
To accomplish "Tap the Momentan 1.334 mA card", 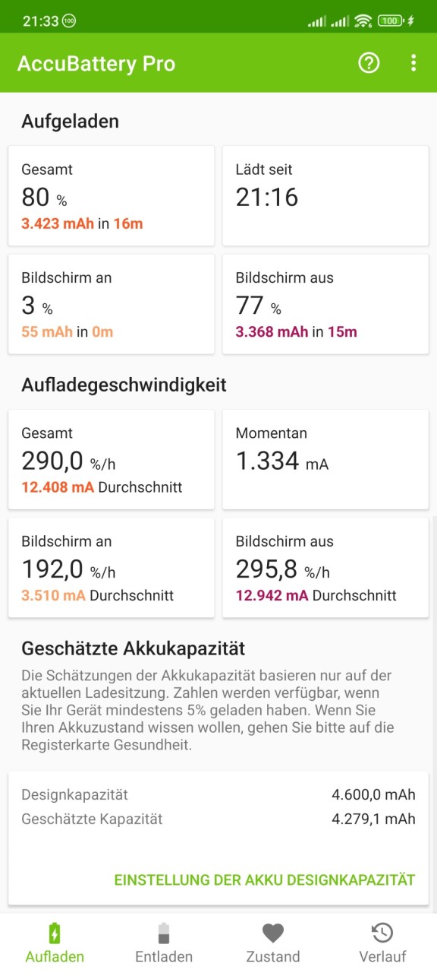I will pos(325,459).
